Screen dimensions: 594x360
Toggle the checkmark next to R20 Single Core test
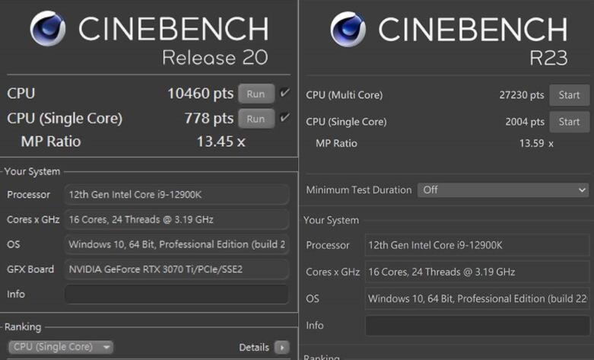pyautogui.click(x=284, y=118)
